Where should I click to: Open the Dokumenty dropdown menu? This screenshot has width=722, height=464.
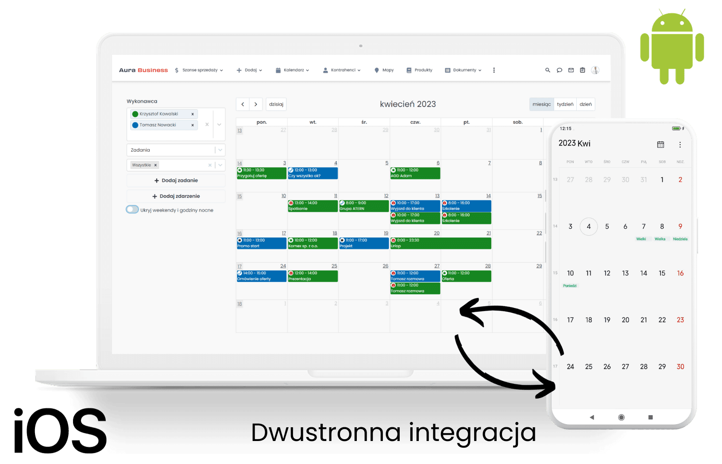coord(463,70)
